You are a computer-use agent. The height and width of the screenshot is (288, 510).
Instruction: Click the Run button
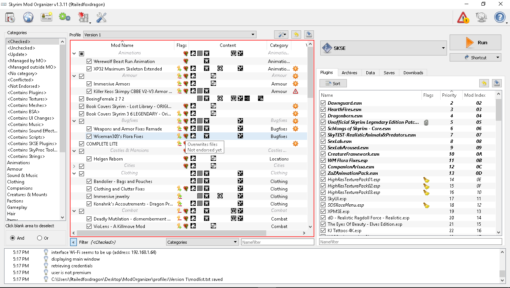[x=475, y=42]
